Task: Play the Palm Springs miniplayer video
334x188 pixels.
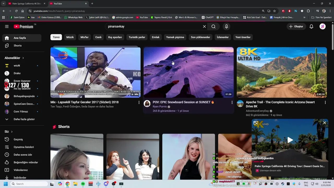Action: 290,140
